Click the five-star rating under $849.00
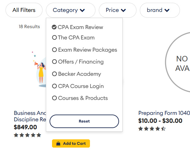This screenshot has width=190, height=154. pyautogui.click(x=27, y=135)
